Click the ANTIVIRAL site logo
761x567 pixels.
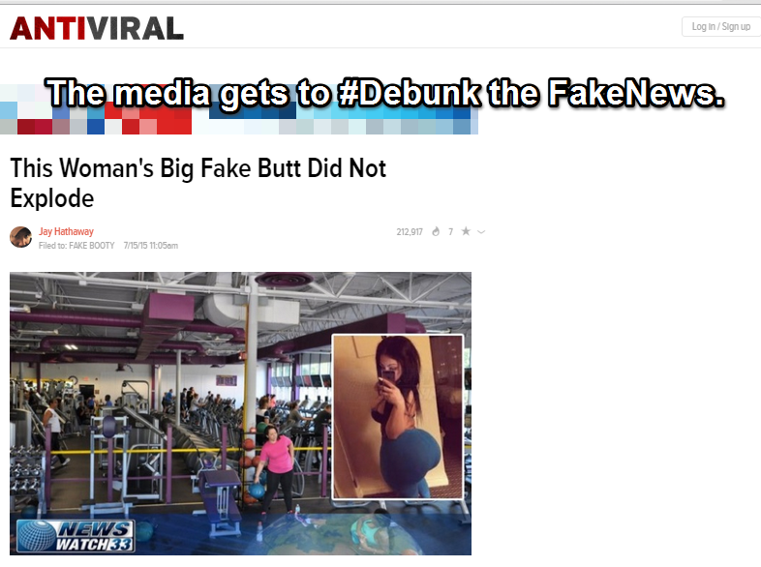[x=97, y=28]
